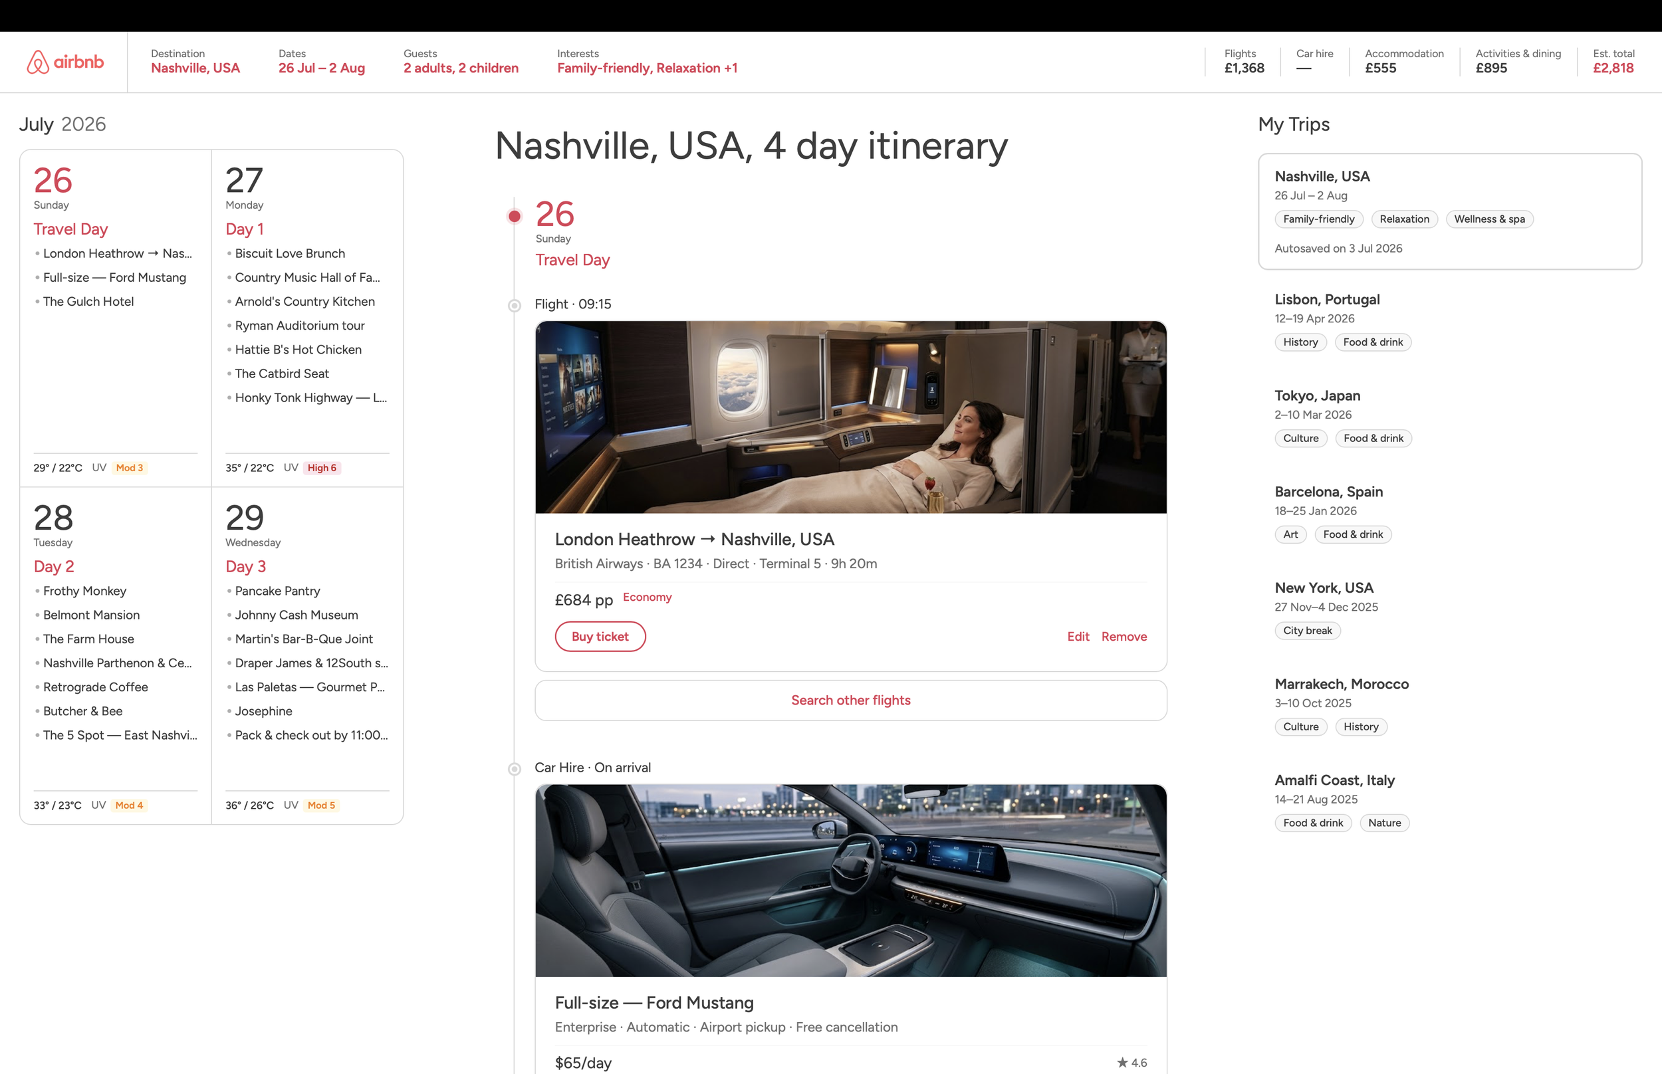The image size is (1662, 1074).
Task: Click the City break tag
Action: 1308,631
